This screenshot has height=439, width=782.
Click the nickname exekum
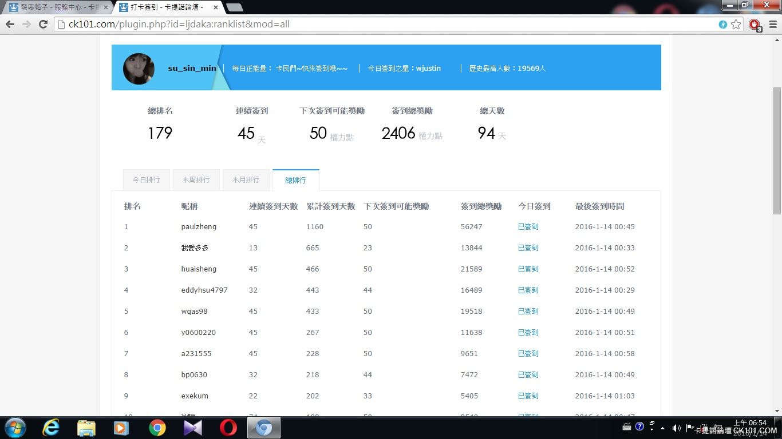pos(195,396)
